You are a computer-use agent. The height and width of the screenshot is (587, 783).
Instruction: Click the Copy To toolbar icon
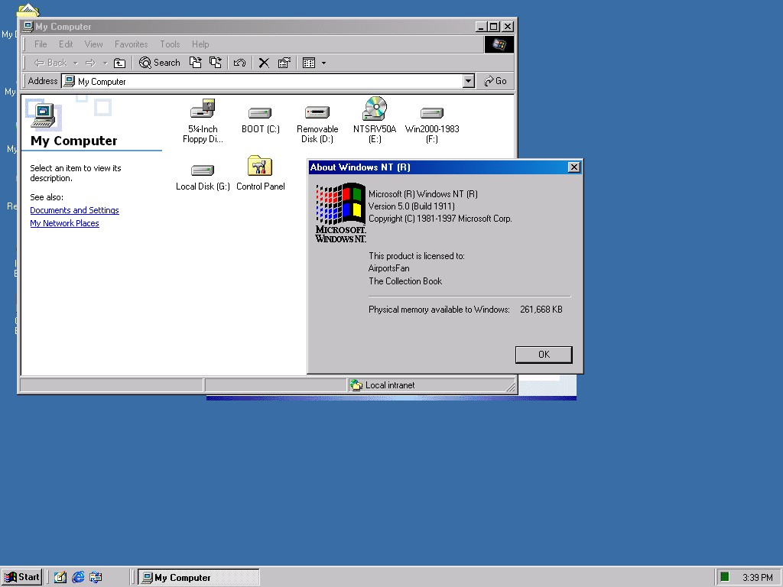coord(215,63)
